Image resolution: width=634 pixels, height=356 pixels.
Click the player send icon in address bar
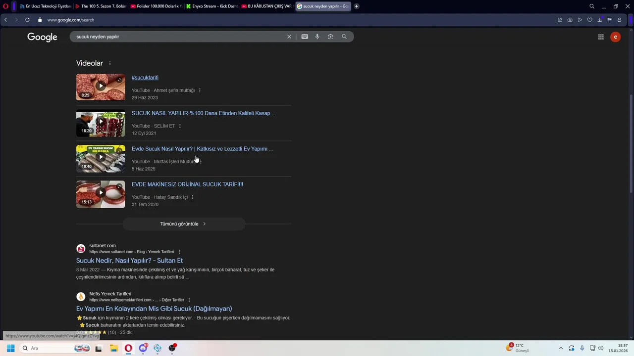pos(580,20)
